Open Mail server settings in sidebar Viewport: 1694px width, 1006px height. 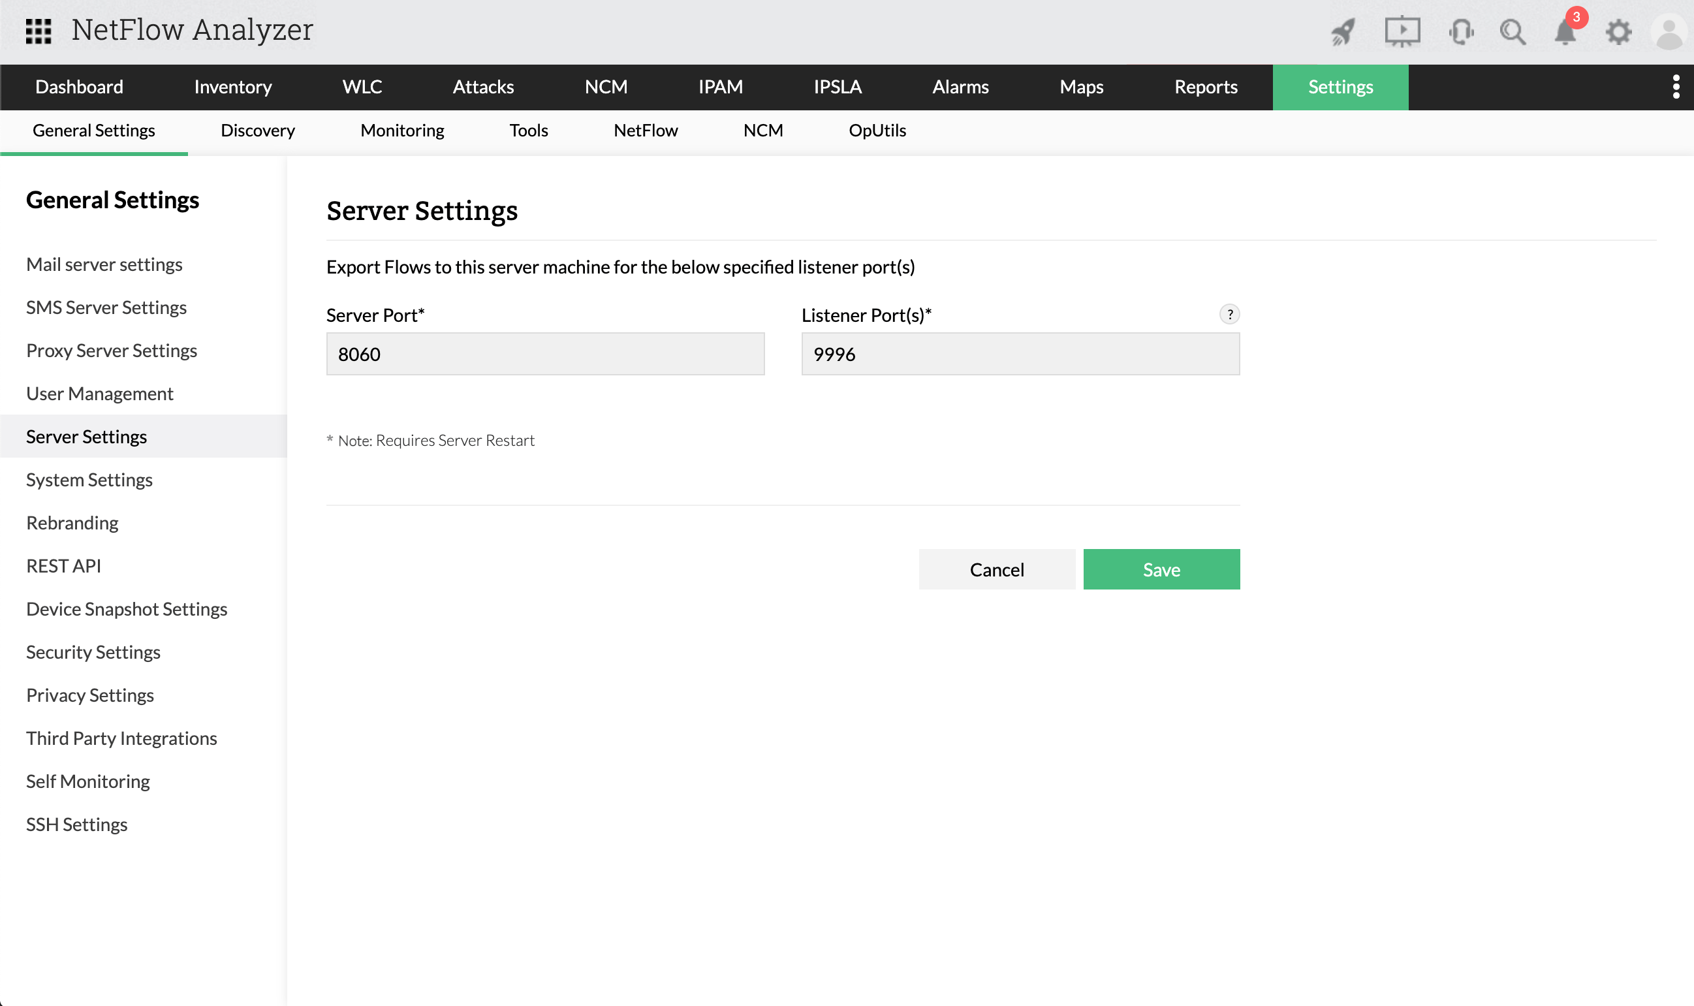coord(104,264)
